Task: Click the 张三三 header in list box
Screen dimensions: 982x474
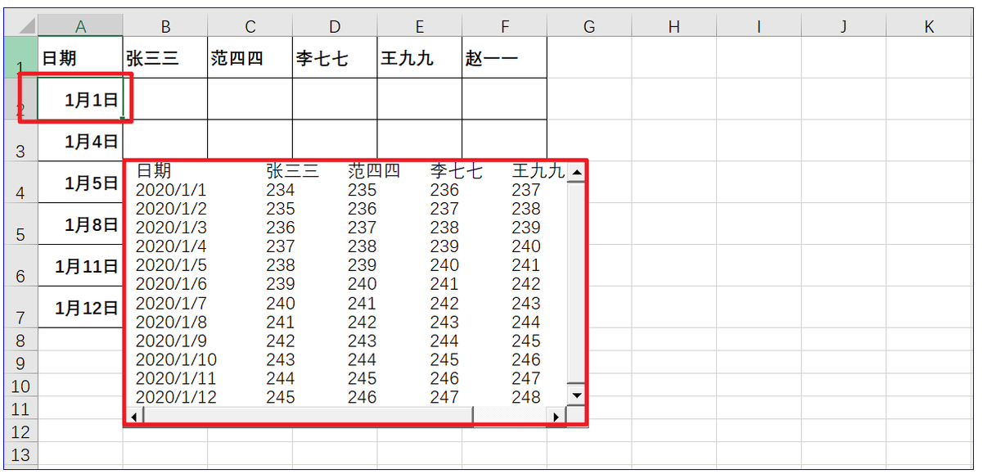Action: point(292,171)
